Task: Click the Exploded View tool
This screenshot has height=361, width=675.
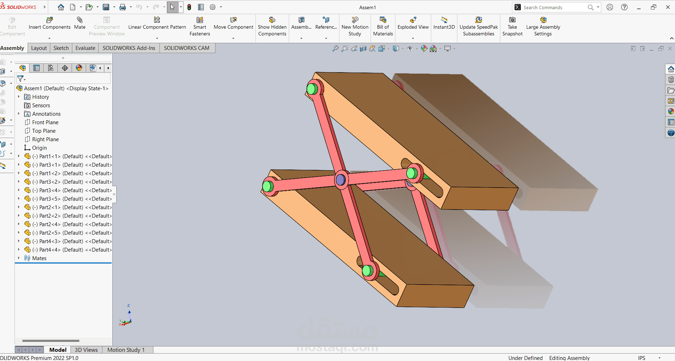Action: click(413, 23)
